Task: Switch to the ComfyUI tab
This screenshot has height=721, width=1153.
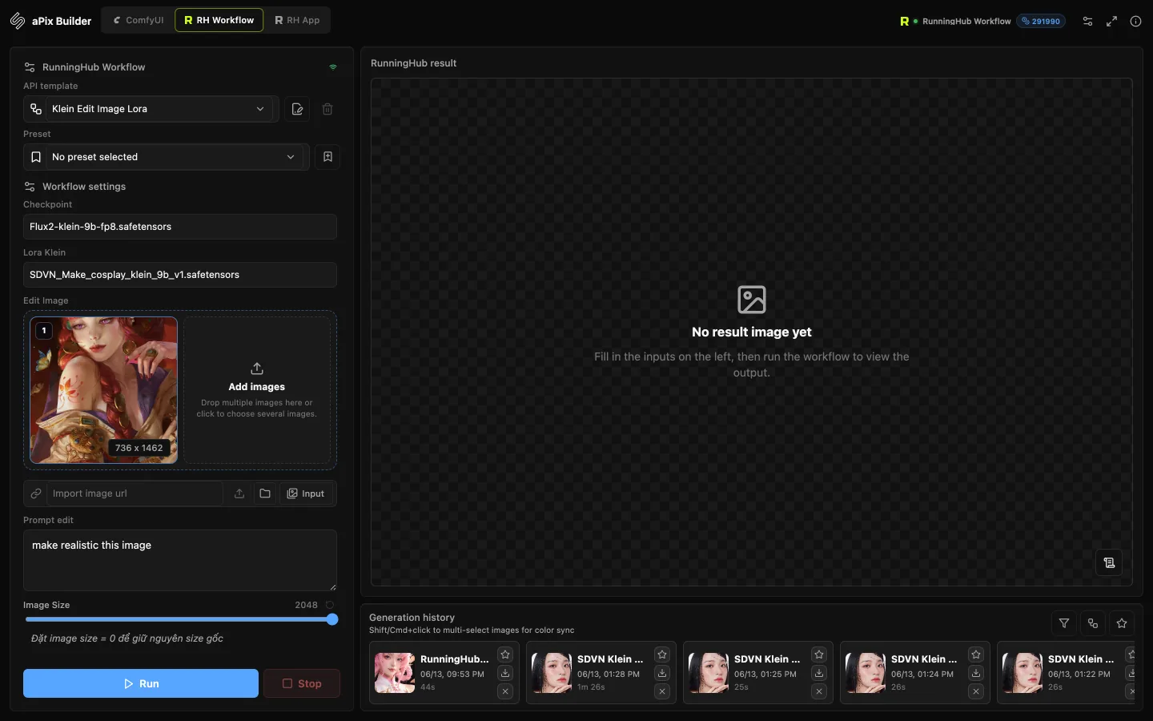Action: pos(139,20)
